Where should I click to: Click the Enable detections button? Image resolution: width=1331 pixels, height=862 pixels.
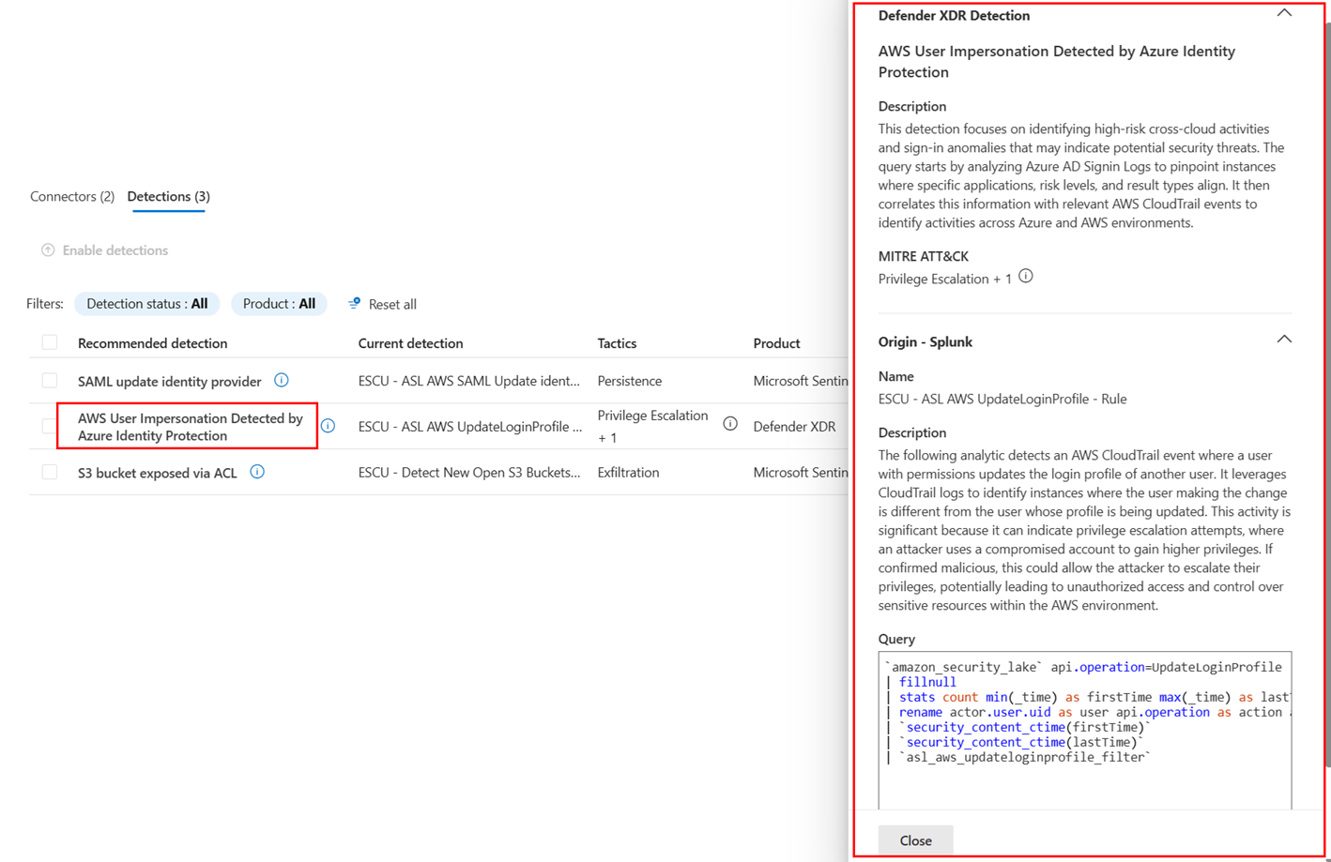[104, 250]
